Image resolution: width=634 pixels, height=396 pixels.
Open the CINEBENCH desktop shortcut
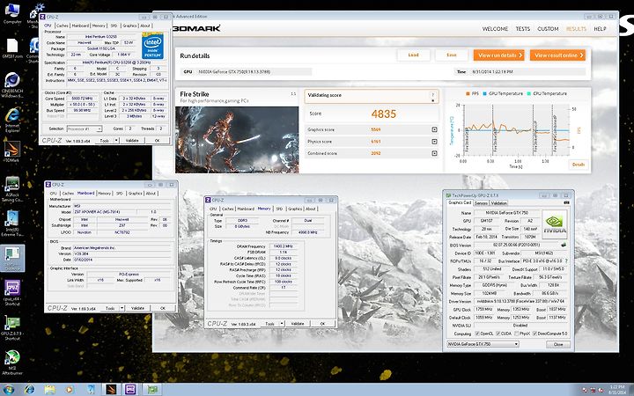coord(12,85)
